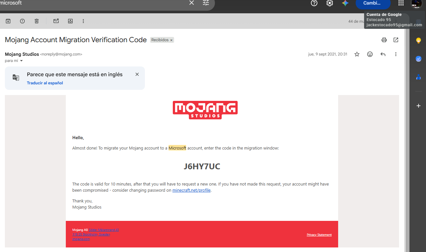Click the Mojang Studios sender name

[22, 54]
